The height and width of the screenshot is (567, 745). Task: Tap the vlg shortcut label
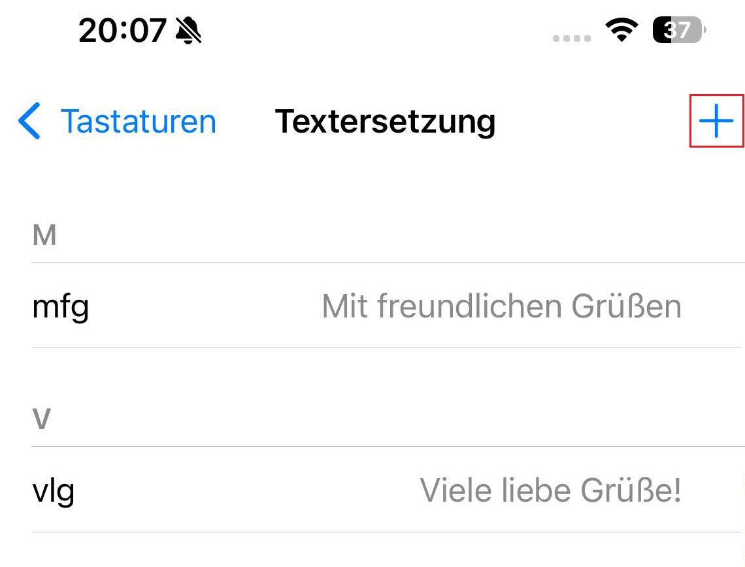coord(55,490)
